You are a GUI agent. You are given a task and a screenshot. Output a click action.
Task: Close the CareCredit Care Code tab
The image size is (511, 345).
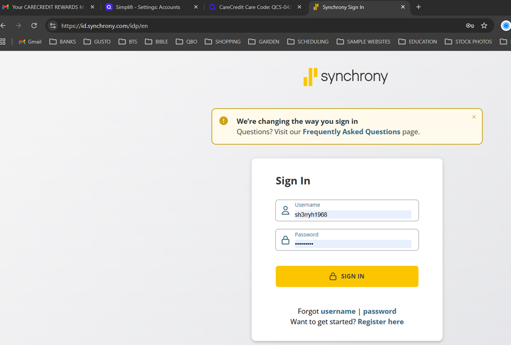[x=299, y=7]
